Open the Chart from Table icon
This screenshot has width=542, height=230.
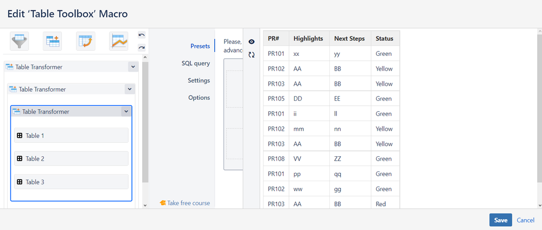(x=118, y=41)
